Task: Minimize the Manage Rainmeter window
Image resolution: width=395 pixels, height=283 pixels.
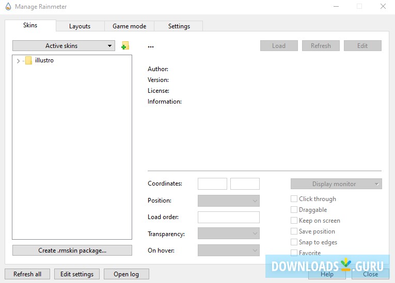Action: click(x=336, y=6)
